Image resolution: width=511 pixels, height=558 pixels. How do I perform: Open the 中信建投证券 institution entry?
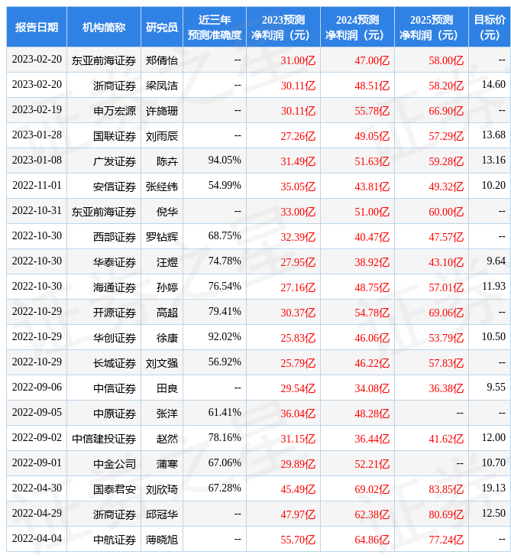click(104, 439)
